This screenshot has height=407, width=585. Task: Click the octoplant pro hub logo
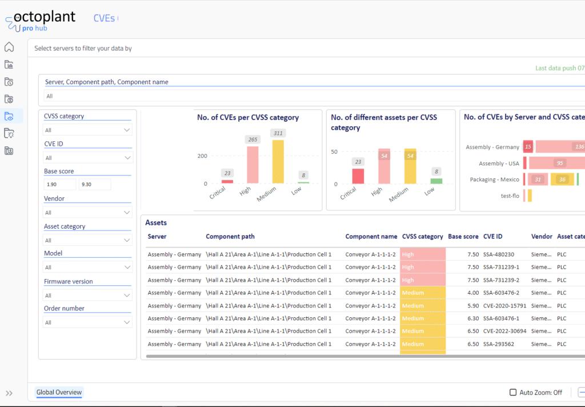pos(40,21)
